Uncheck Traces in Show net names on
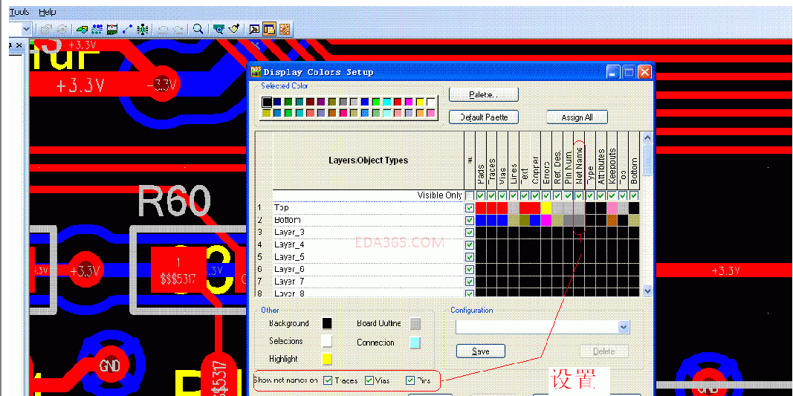Image resolution: width=793 pixels, height=396 pixels. (328, 380)
